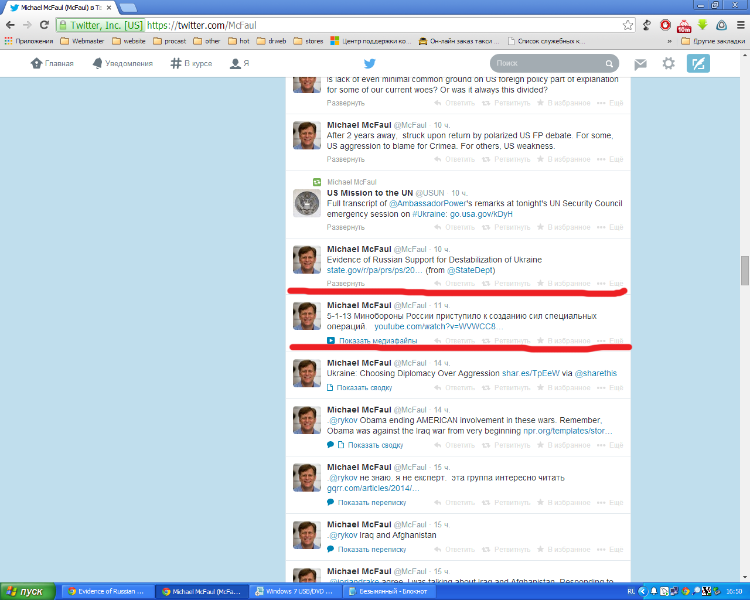Open a new browser tab

tap(128, 8)
